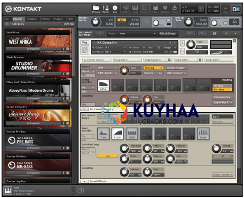This screenshot has width=244, height=199.
Task: Go to the next instrument with right arrow
Action: [x=235, y=34]
